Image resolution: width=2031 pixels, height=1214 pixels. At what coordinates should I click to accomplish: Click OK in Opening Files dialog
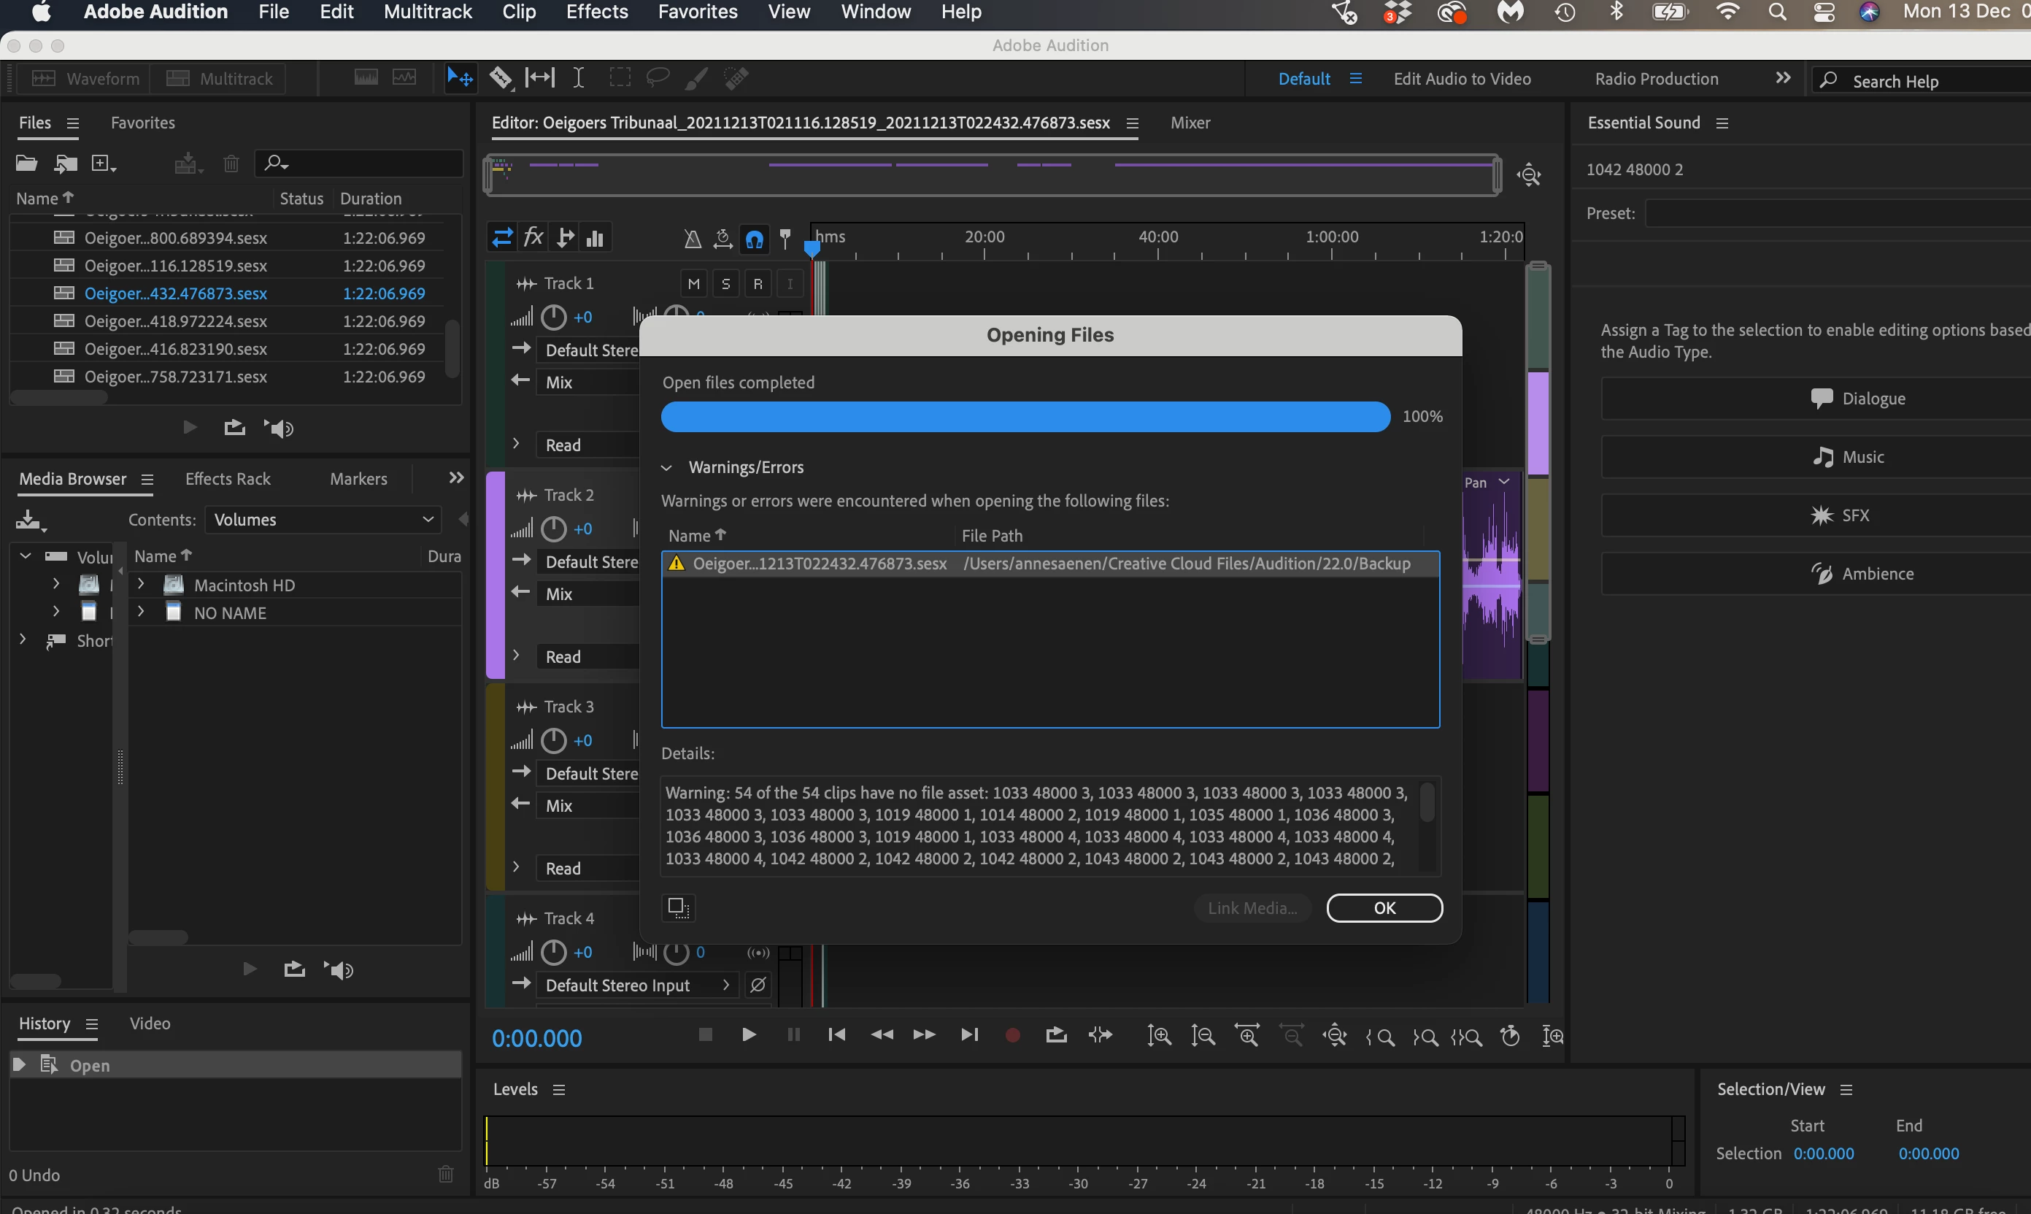[1384, 908]
